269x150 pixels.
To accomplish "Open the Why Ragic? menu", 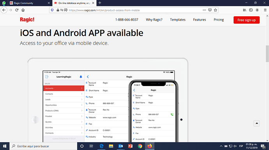I will [154, 20].
